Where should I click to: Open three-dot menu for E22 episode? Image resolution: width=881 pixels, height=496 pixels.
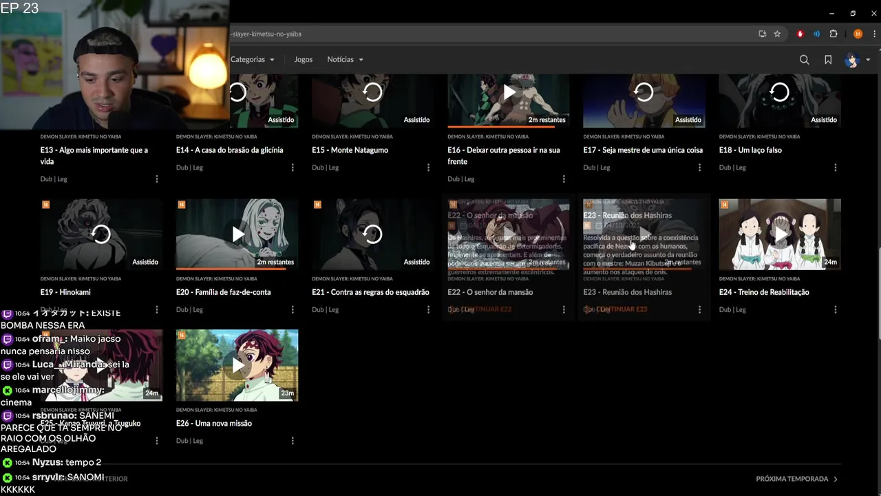[564, 310]
